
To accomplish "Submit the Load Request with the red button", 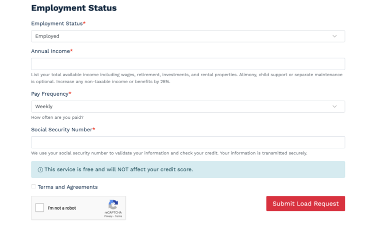I will coord(305,203).
